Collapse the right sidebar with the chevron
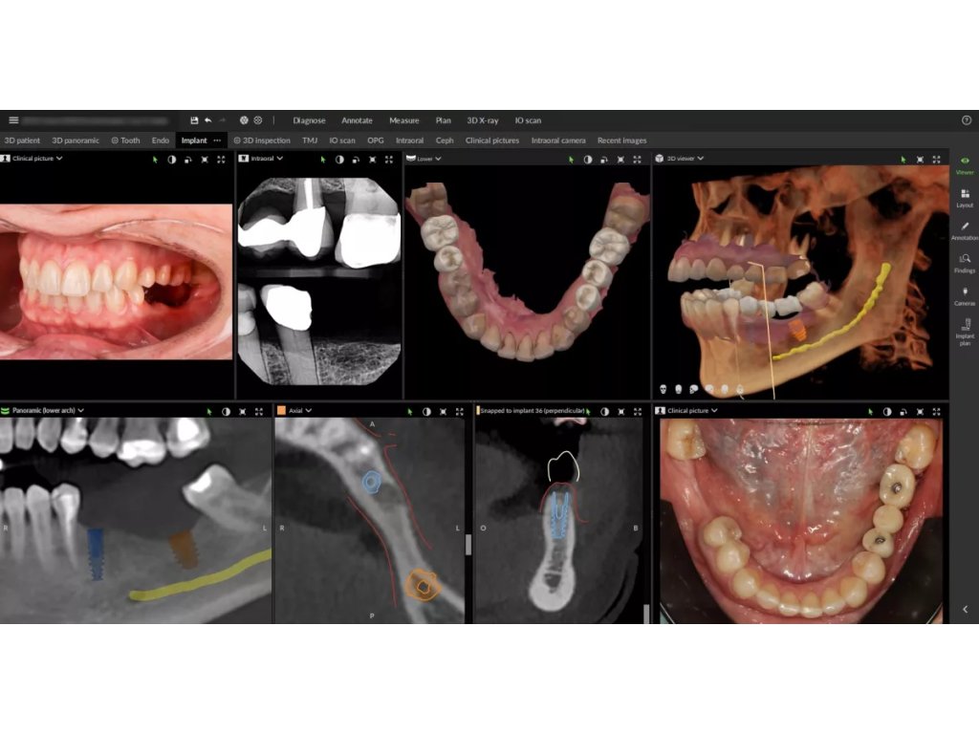The width and height of the screenshot is (979, 734). pyautogui.click(x=965, y=609)
